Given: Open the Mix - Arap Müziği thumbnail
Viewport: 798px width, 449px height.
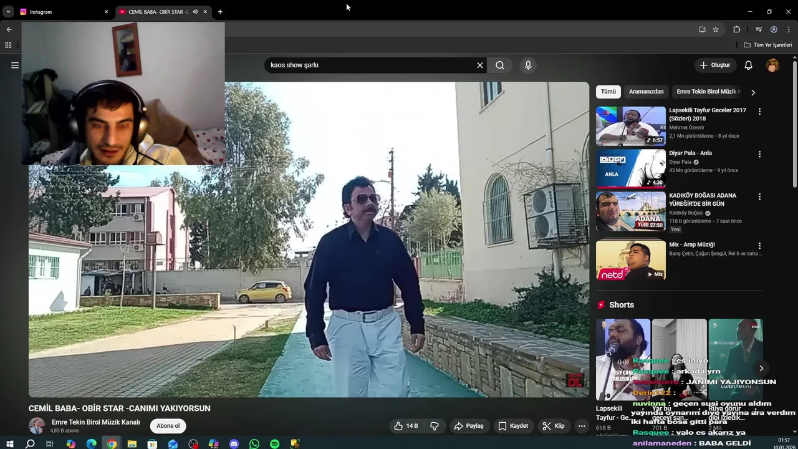Looking at the screenshot, I should point(630,260).
